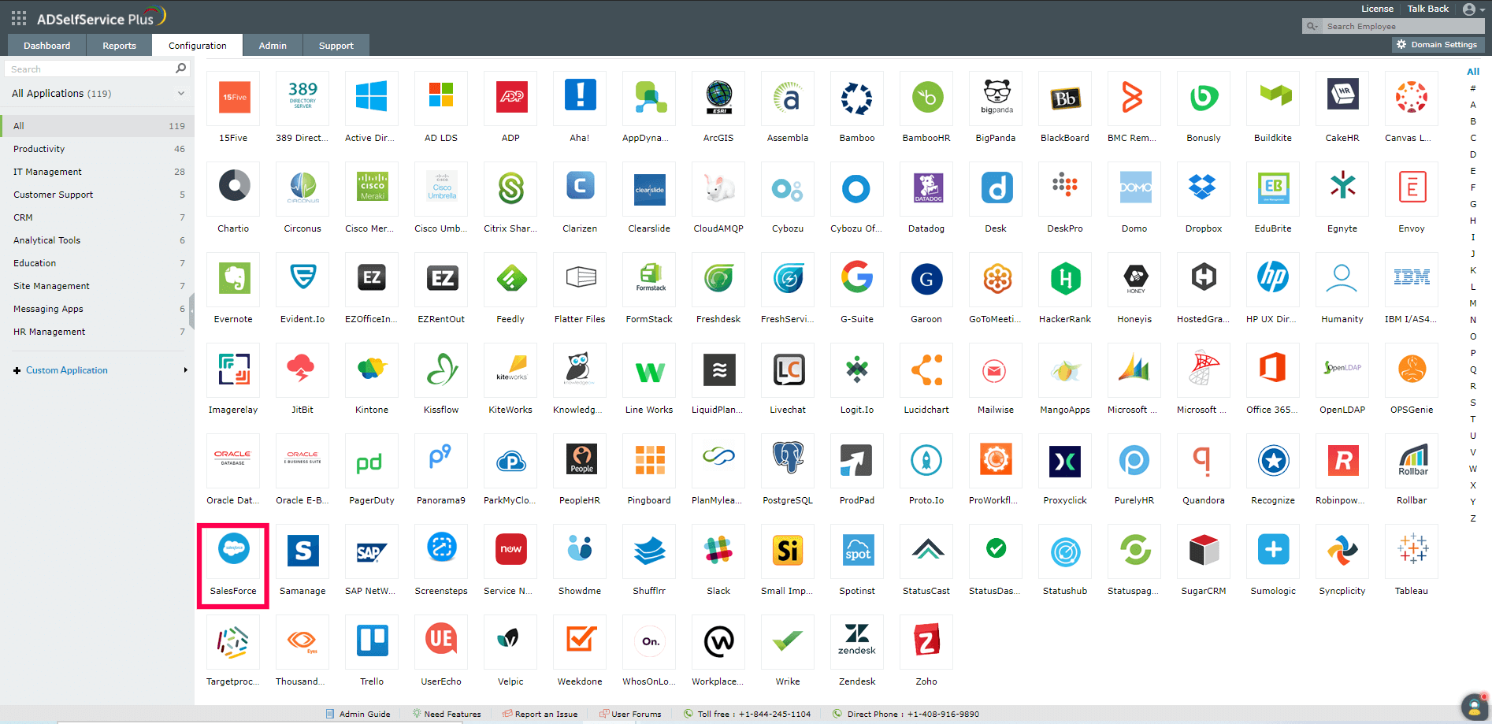Screen dimensions: 1492x724
Task: Focus the sidebar application Search field
Action: click(x=90, y=69)
